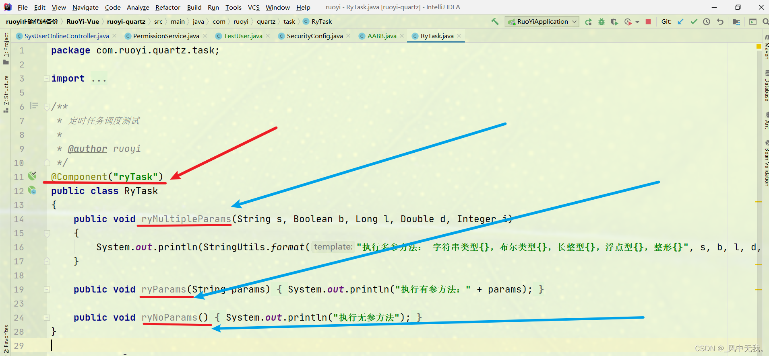
Task: Expand the folded import statements
Action: coord(47,79)
